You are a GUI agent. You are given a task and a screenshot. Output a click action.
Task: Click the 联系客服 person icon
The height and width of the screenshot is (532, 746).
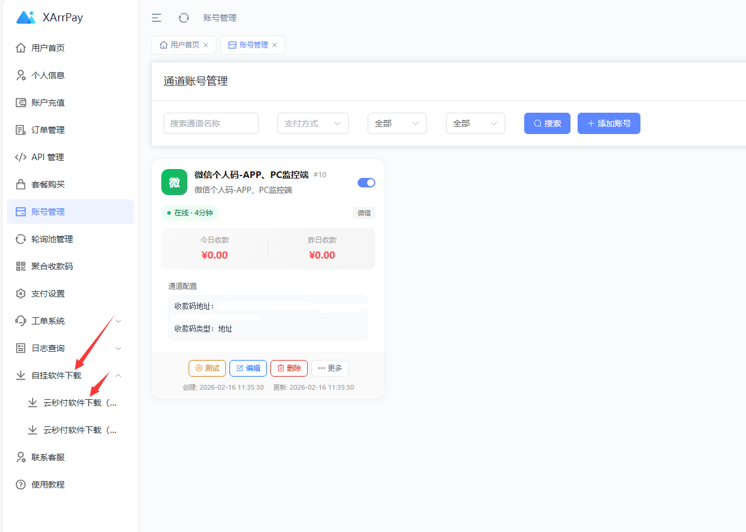point(21,457)
